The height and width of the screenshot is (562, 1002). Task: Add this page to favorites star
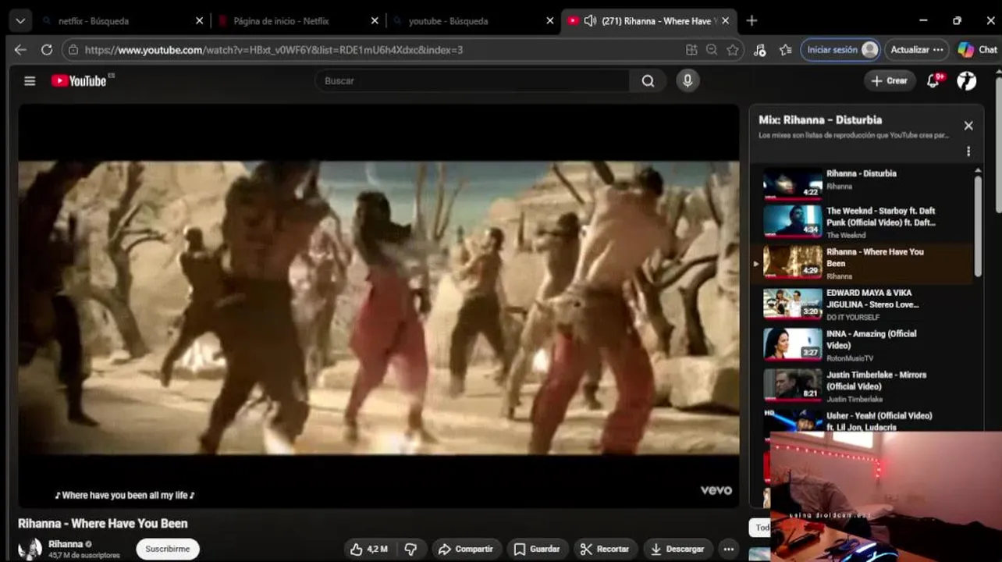(732, 49)
